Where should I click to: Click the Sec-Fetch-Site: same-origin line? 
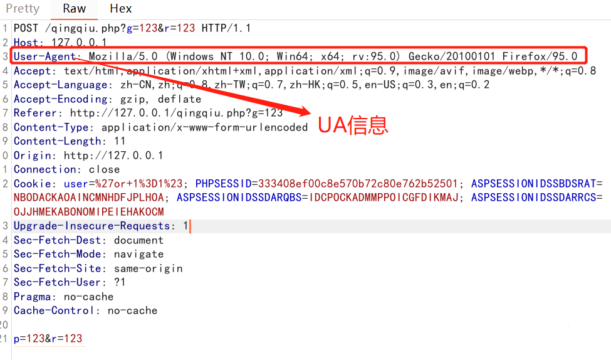(x=98, y=268)
